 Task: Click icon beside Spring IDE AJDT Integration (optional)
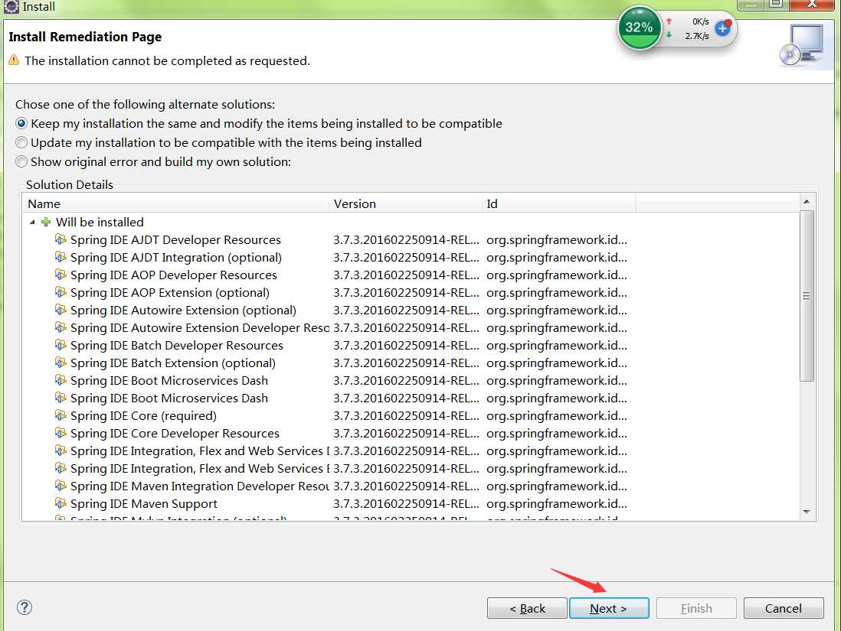pyautogui.click(x=61, y=257)
